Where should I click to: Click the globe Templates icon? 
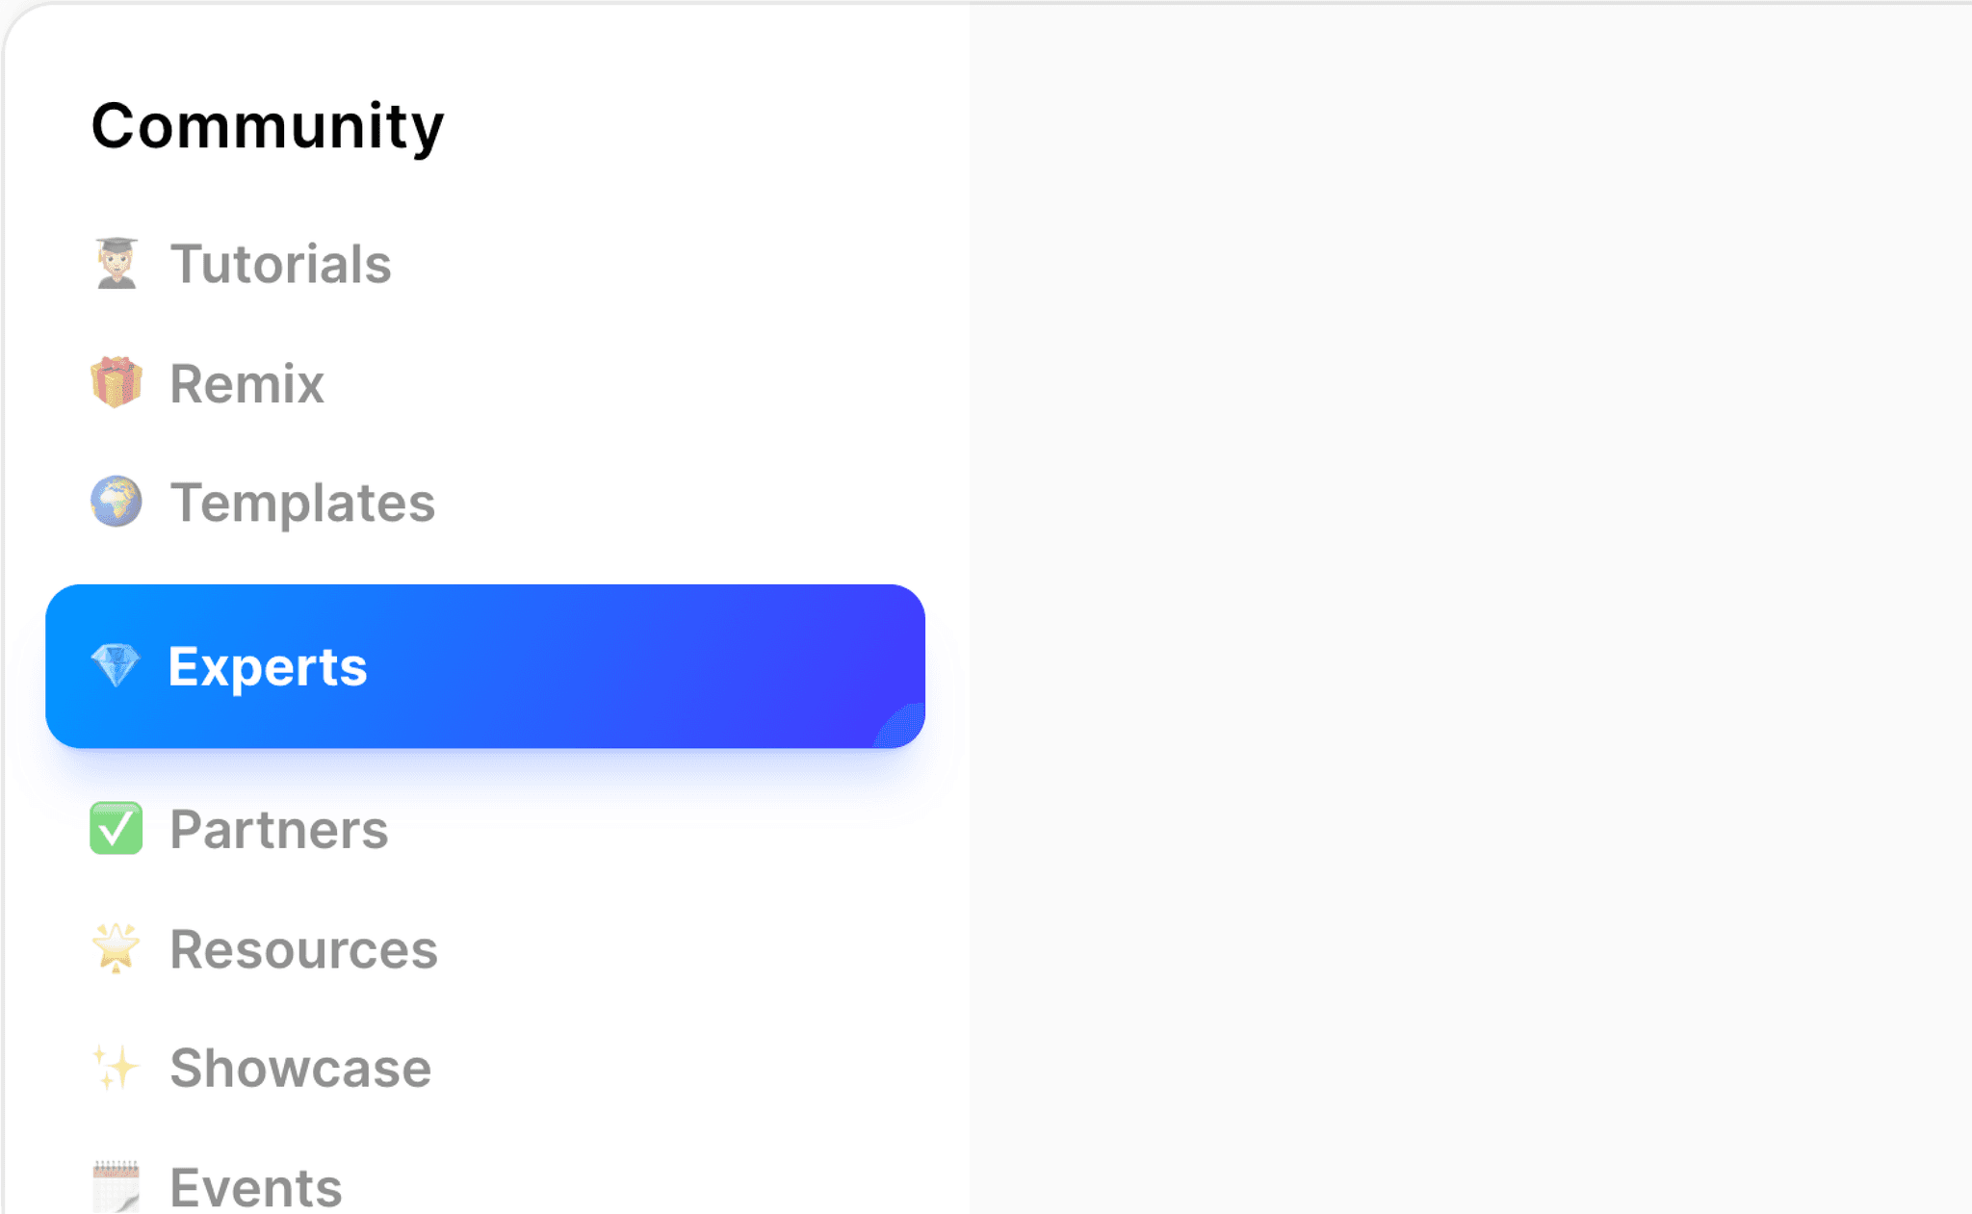click(116, 502)
